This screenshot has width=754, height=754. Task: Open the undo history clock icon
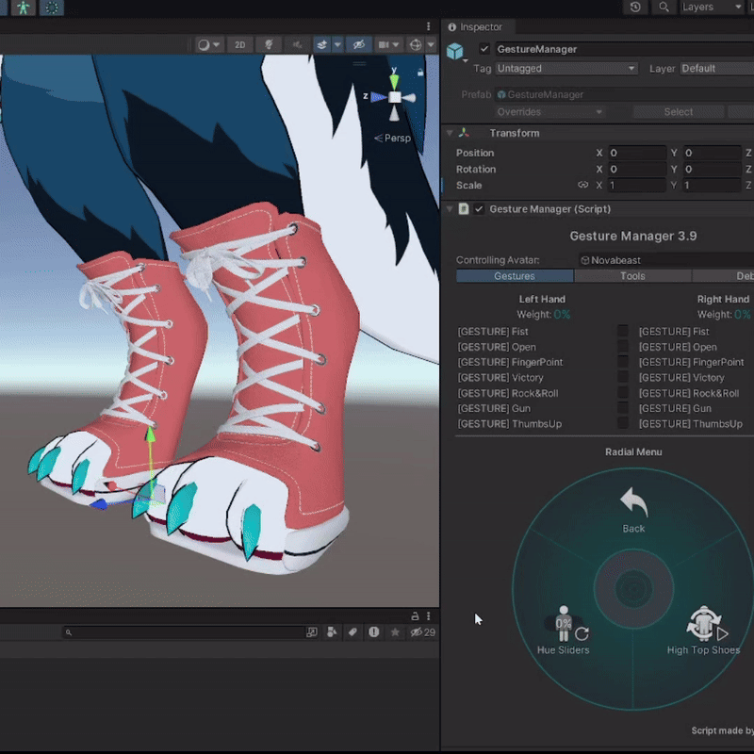click(x=635, y=8)
